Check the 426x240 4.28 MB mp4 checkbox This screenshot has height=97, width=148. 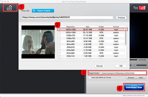[x=59, y=47]
